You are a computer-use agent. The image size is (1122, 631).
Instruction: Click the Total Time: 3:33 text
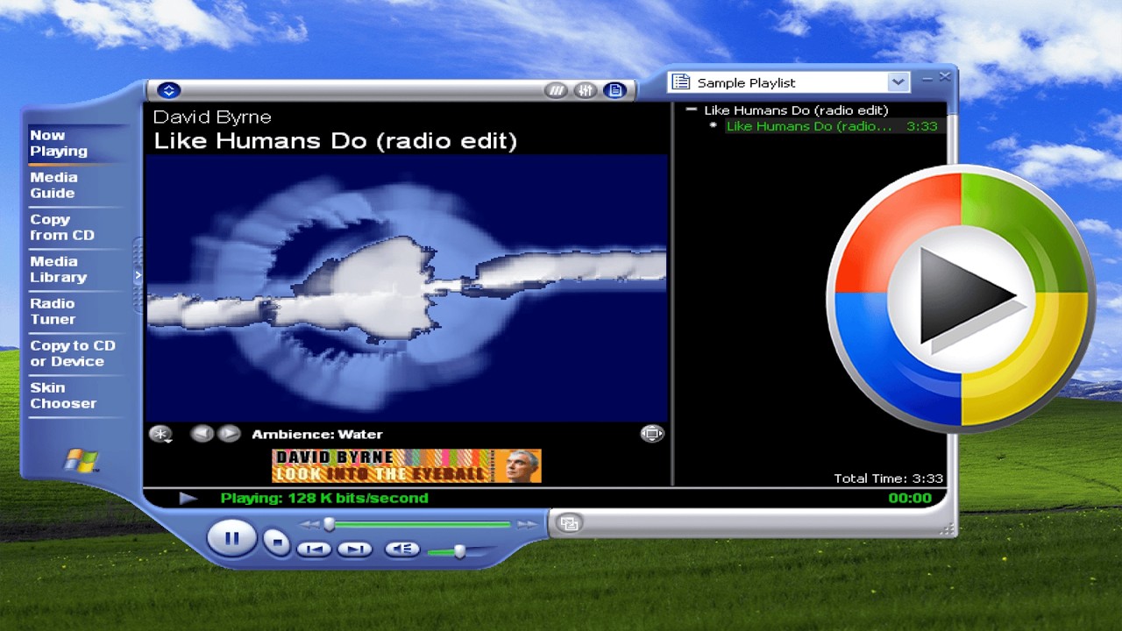click(888, 479)
